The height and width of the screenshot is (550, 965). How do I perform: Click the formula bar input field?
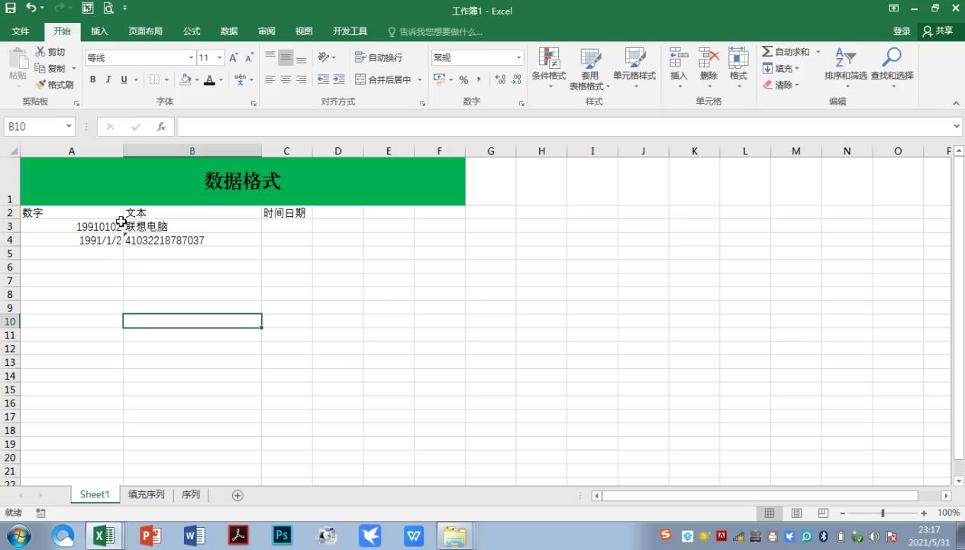565,127
